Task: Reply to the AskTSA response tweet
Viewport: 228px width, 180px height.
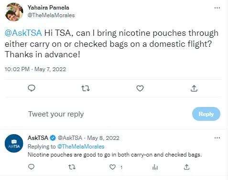Action: click(31, 167)
